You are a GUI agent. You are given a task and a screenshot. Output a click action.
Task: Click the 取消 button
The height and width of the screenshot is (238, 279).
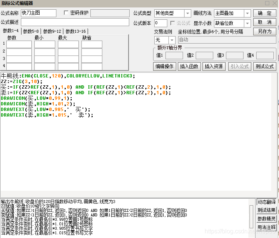click(264, 22)
